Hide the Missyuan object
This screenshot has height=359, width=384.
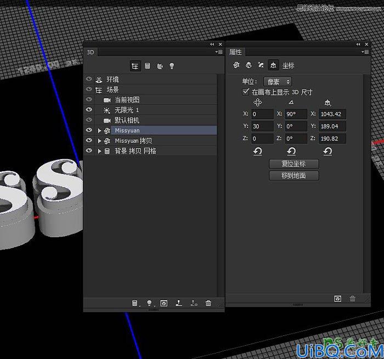tap(89, 130)
